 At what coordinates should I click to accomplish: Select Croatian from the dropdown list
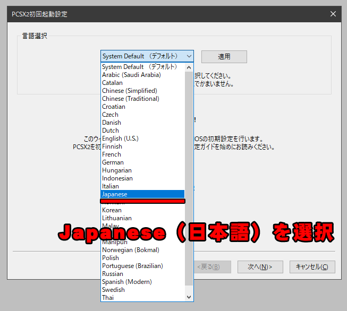(x=143, y=107)
